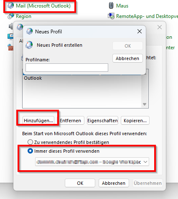This screenshot has height=199, width=178.
Task: Select "Immer dieses Profil verwenden" radio button
Action: point(30,151)
